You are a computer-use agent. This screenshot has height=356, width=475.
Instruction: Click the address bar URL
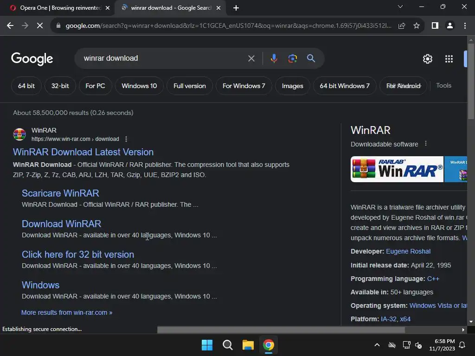(228, 26)
